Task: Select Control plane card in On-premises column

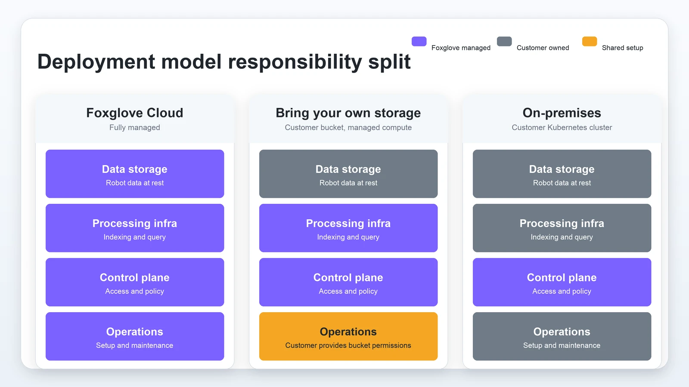Action: pyautogui.click(x=562, y=282)
